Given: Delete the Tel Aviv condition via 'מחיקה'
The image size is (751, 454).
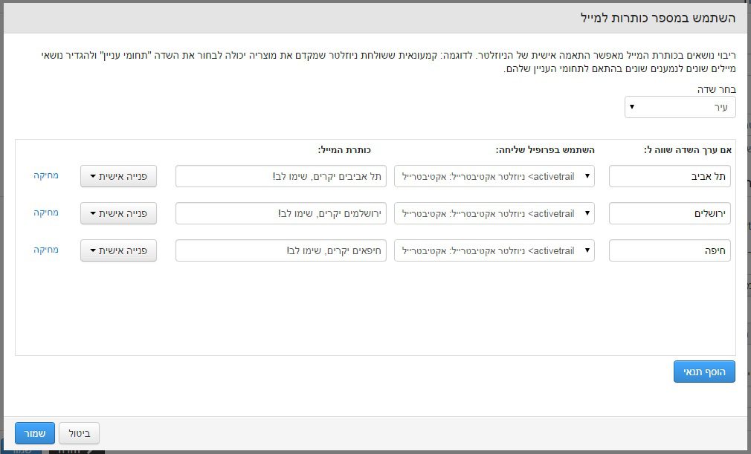Looking at the screenshot, I should (46, 175).
